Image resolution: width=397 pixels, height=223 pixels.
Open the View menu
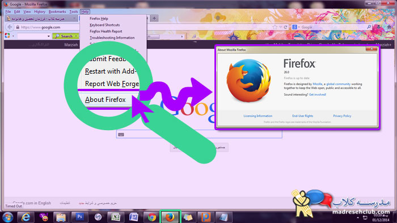pos(27,12)
